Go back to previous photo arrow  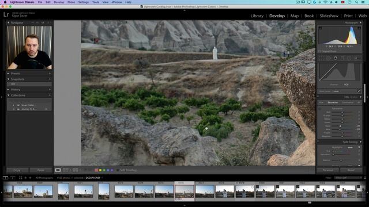coord(25,178)
